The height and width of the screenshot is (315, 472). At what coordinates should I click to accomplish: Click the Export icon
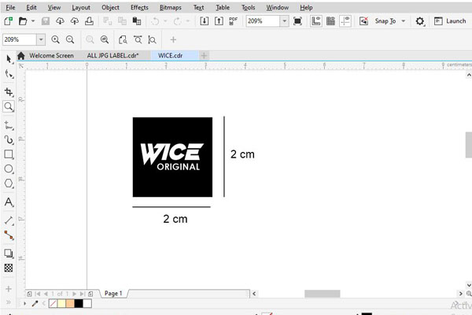(219, 21)
